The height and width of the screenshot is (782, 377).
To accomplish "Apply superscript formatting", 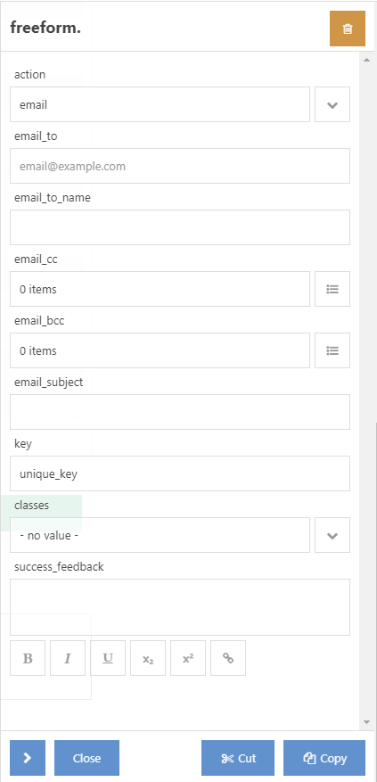I will pyautogui.click(x=188, y=658).
